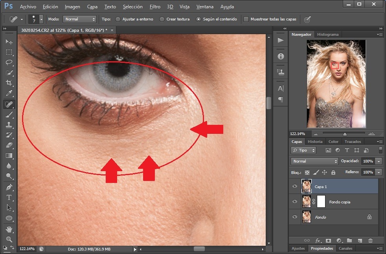Select the Eyedropper tool

pyautogui.click(x=9, y=93)
